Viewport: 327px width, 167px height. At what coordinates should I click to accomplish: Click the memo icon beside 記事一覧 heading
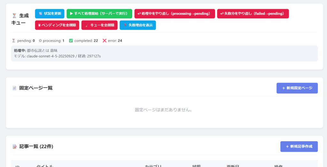click(x=14, y=147)
